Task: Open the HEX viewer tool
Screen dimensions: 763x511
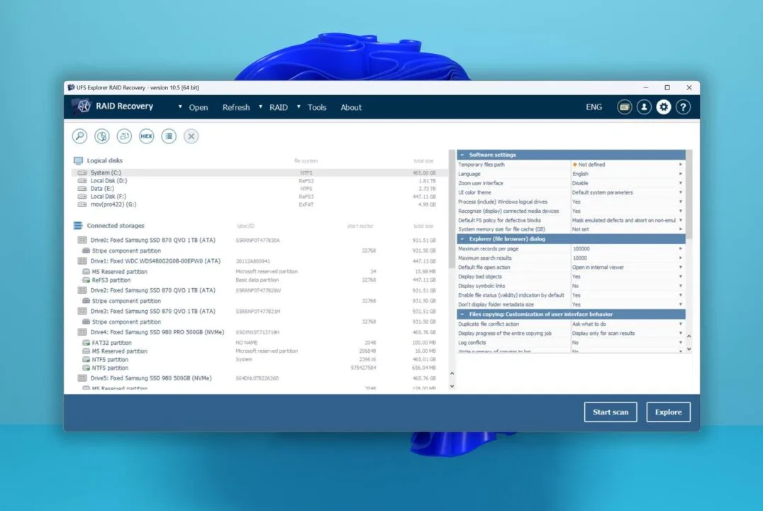Action: point(147,136)
